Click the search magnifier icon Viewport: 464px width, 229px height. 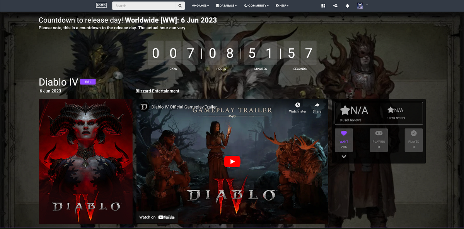(x=180, y=5)
